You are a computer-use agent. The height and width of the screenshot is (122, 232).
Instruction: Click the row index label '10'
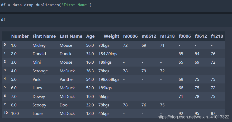click(6, 113)
